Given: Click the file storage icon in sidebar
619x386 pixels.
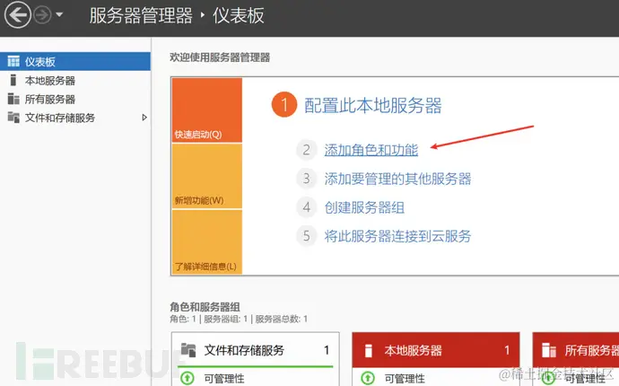Looking at the screenshot, I should tap(13, 118).
